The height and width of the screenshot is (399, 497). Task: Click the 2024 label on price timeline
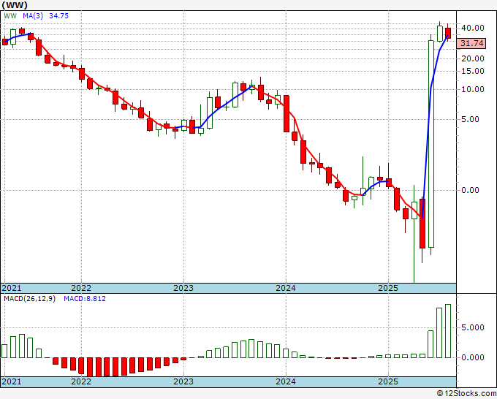[286, 288]
